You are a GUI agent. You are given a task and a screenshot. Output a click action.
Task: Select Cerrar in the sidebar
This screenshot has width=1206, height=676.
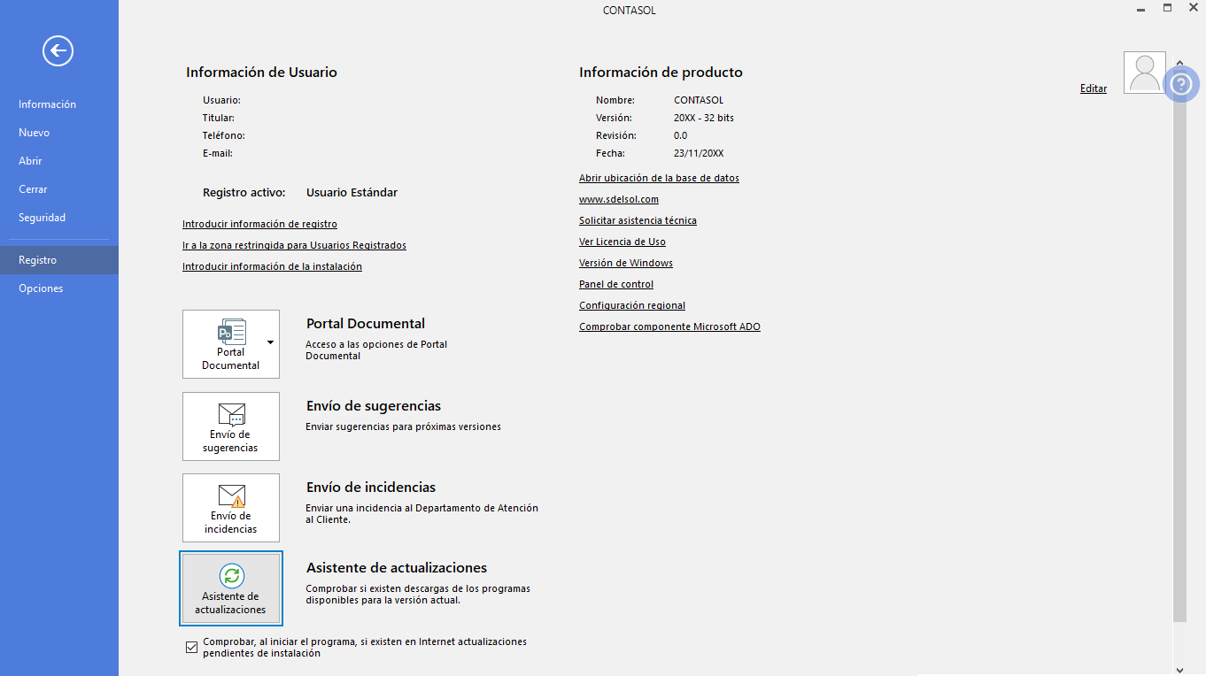(x=59, y=189)
